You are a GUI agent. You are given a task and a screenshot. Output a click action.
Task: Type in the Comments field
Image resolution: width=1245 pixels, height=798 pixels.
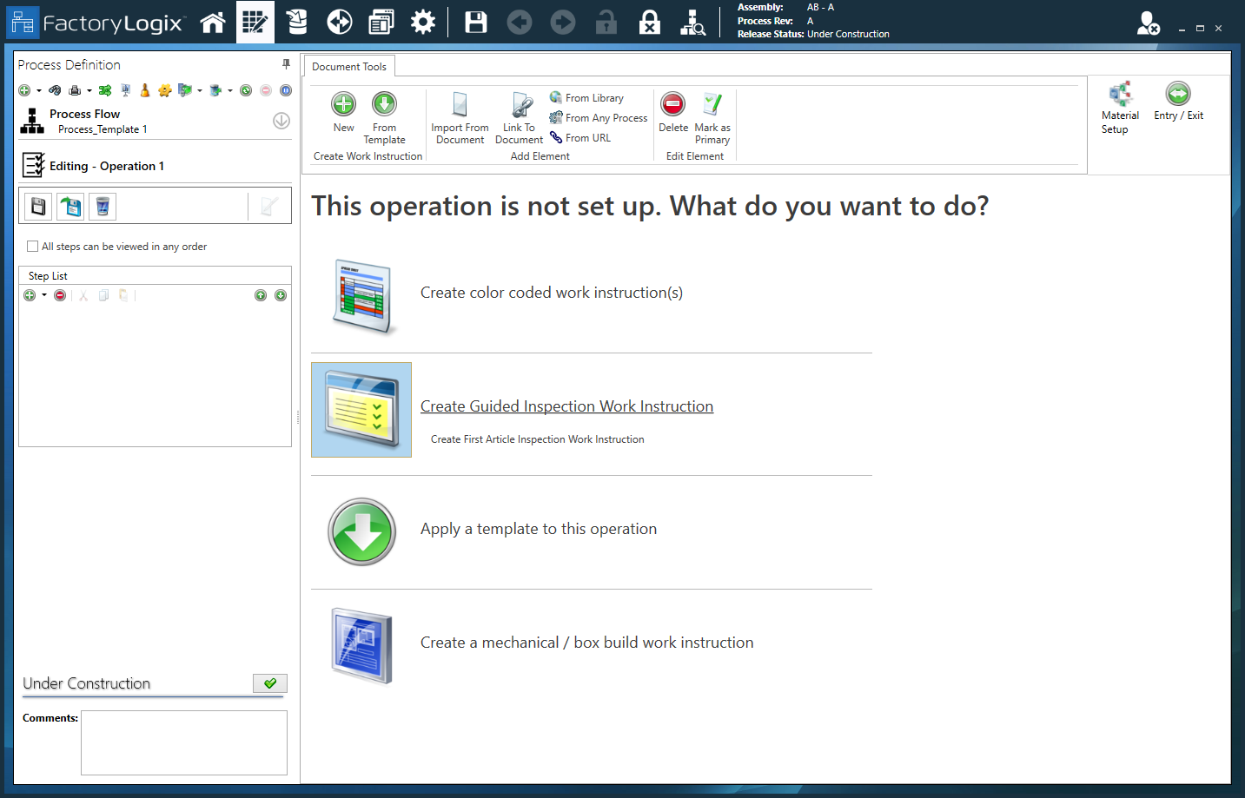coord(183,742)
